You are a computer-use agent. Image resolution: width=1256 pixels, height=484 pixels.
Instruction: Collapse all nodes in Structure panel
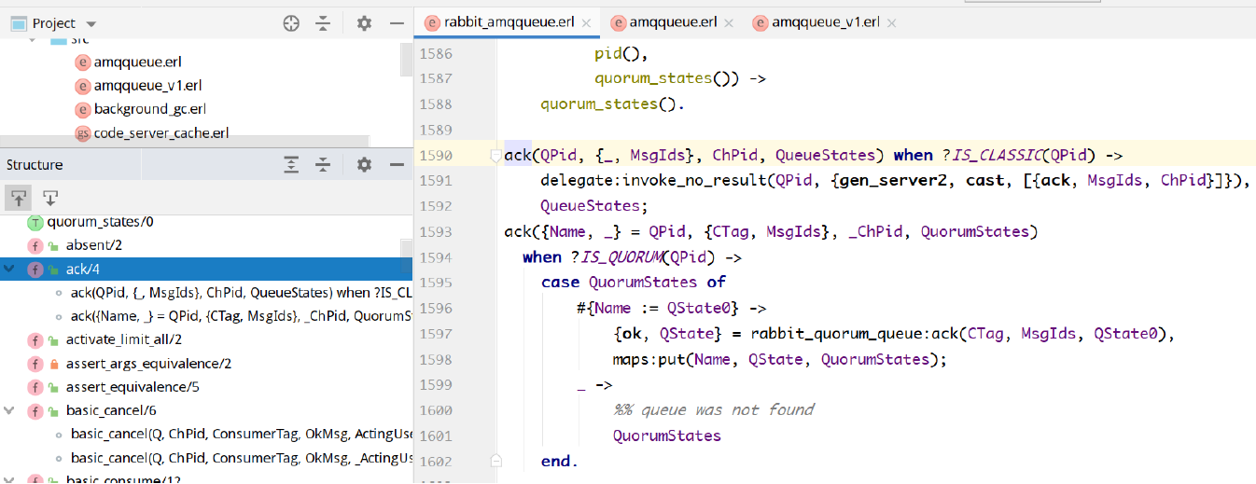point(323,165)
